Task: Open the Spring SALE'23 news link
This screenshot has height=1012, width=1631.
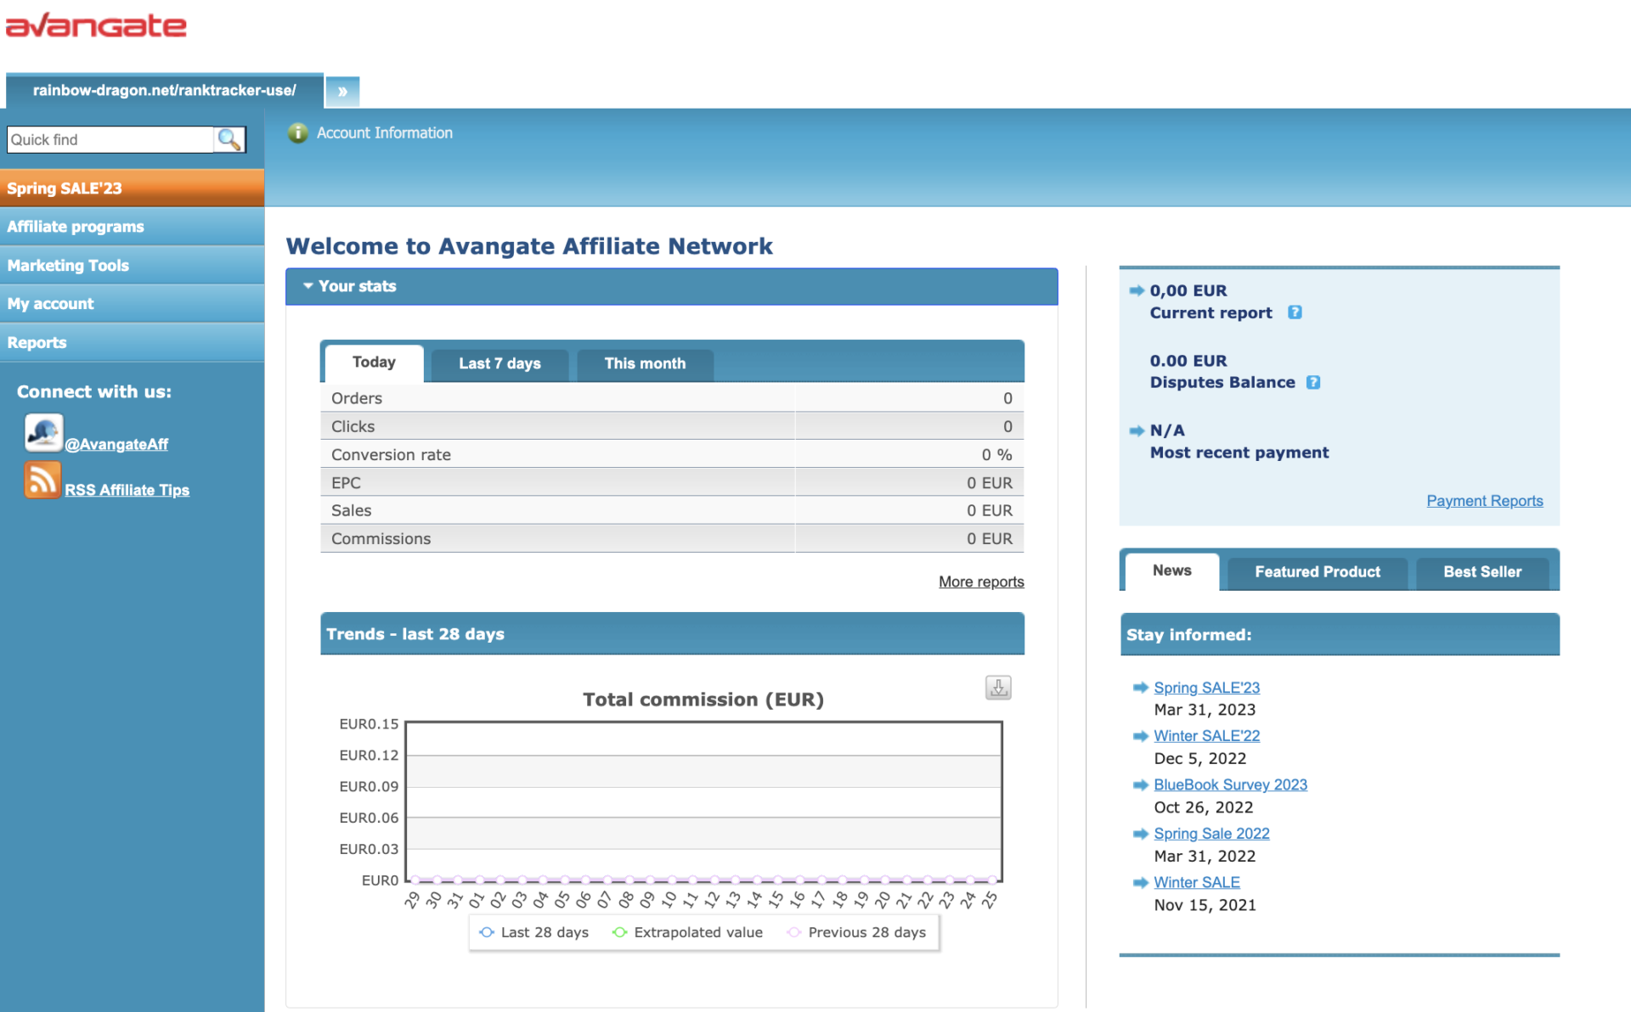Action: point(1206,688)
